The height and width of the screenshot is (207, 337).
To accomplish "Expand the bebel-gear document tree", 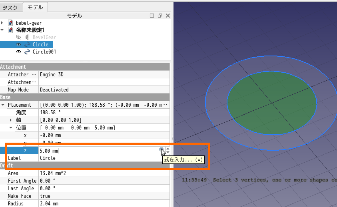I will 2,23.
